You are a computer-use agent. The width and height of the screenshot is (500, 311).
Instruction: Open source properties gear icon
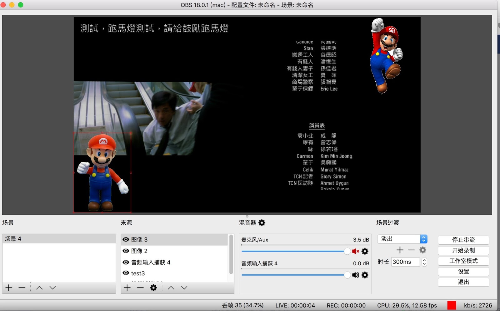coord(153,288)
